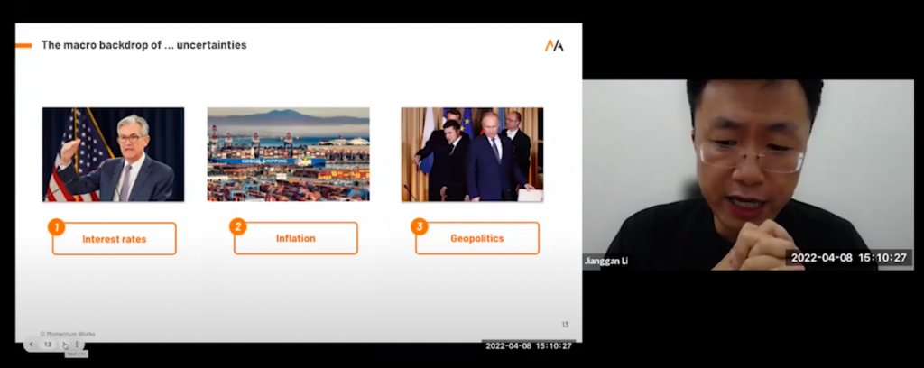Select the speaker webcam video panel
This screenshot has width=924, height=368.
[x=748, y=175]
